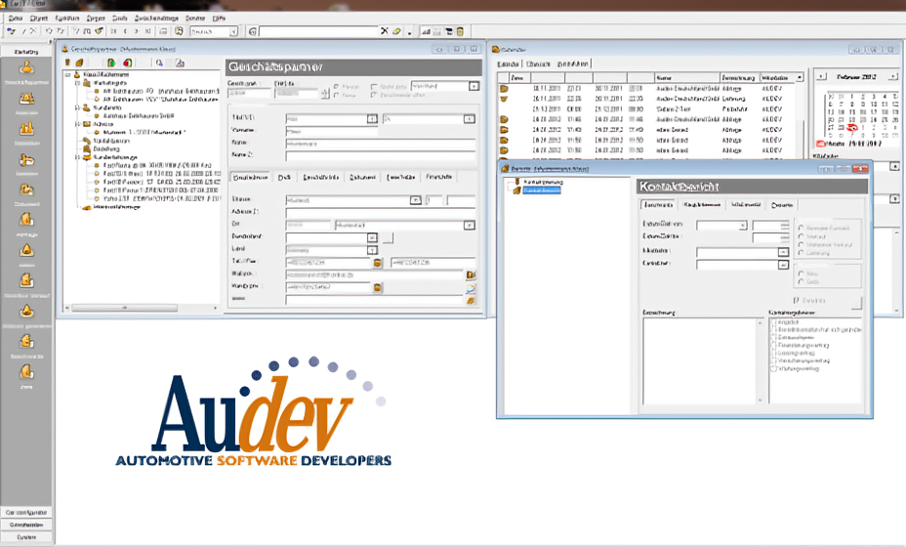Image resolution: width=906 pixels, height=547 pixels.
Task: Collapse the root node of the Geschäftspartner tree
Action: (x=66, y=74)
